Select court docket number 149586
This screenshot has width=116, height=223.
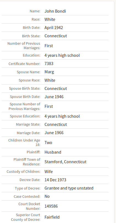(51, 206)
